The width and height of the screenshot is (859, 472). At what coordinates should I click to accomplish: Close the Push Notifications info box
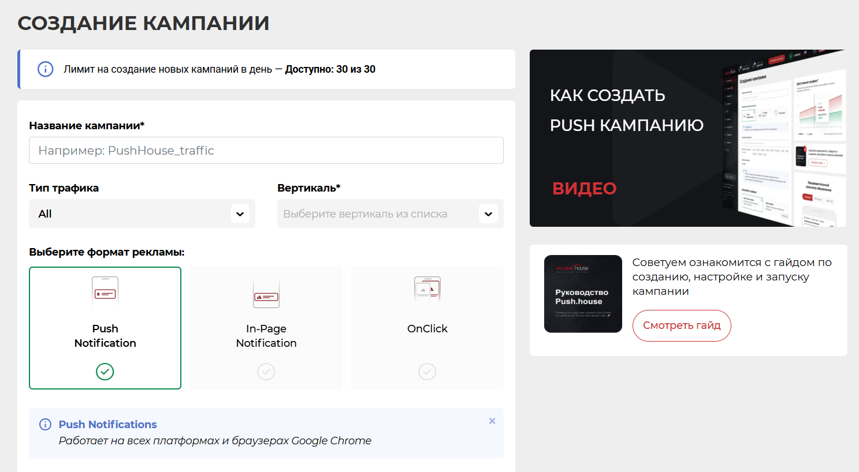[492, 421]
